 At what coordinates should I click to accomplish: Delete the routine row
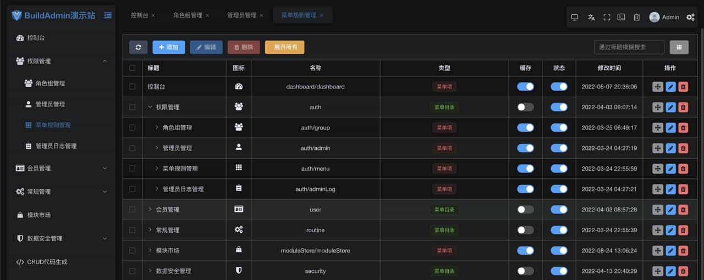(683, 230)
